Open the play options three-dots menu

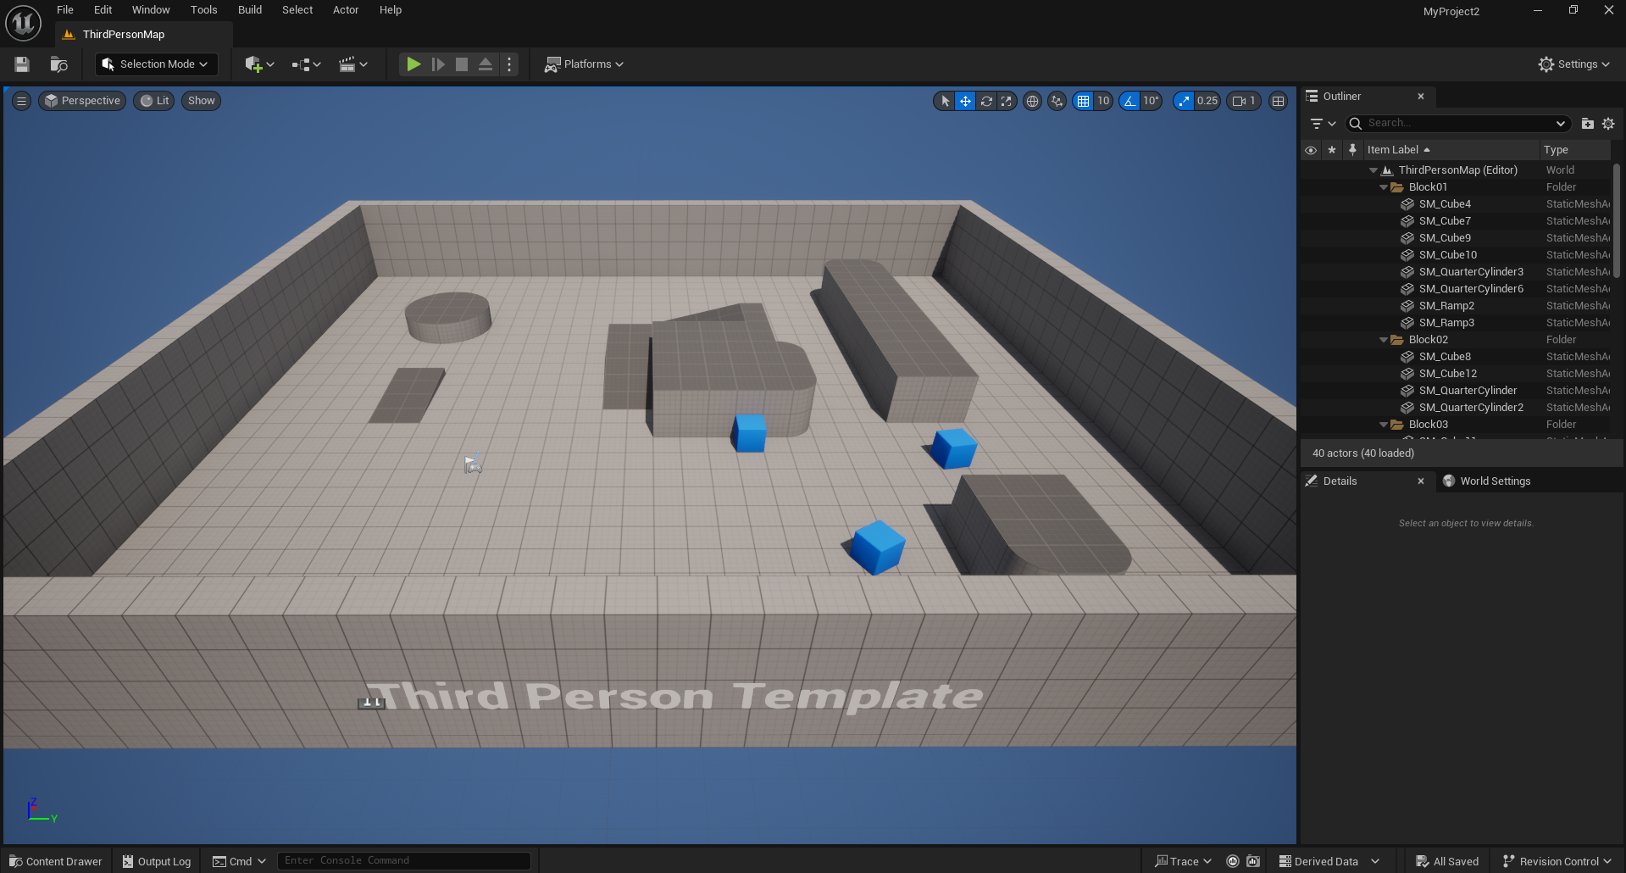pyautogui.click(x=509, y=64)
